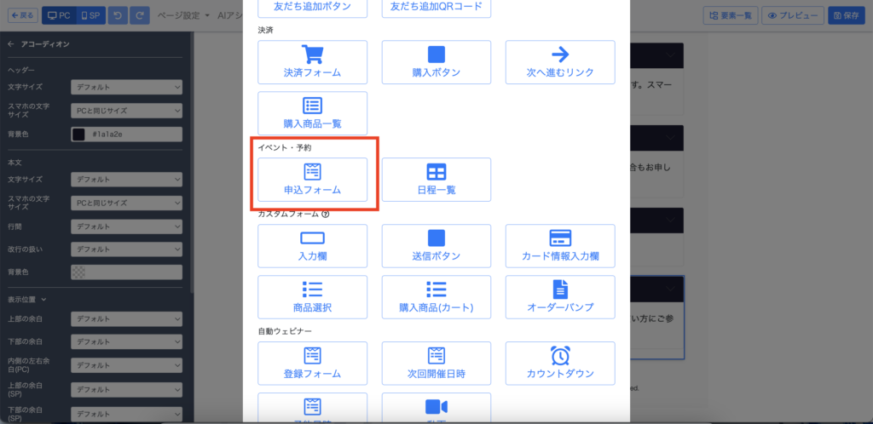Expand first accordion header chevron
873x424 pixels.
(670, 55)
